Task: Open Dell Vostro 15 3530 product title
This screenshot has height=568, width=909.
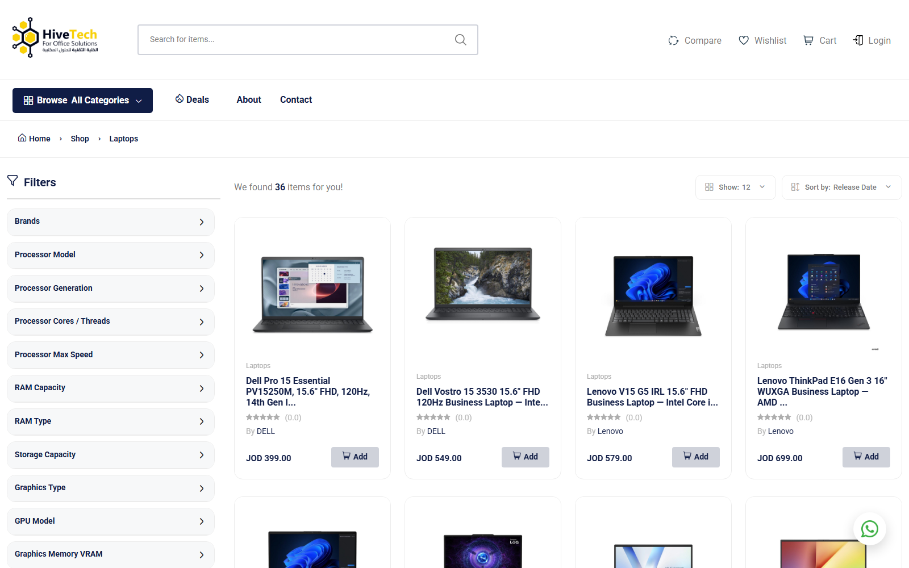Action: [482, 397]
